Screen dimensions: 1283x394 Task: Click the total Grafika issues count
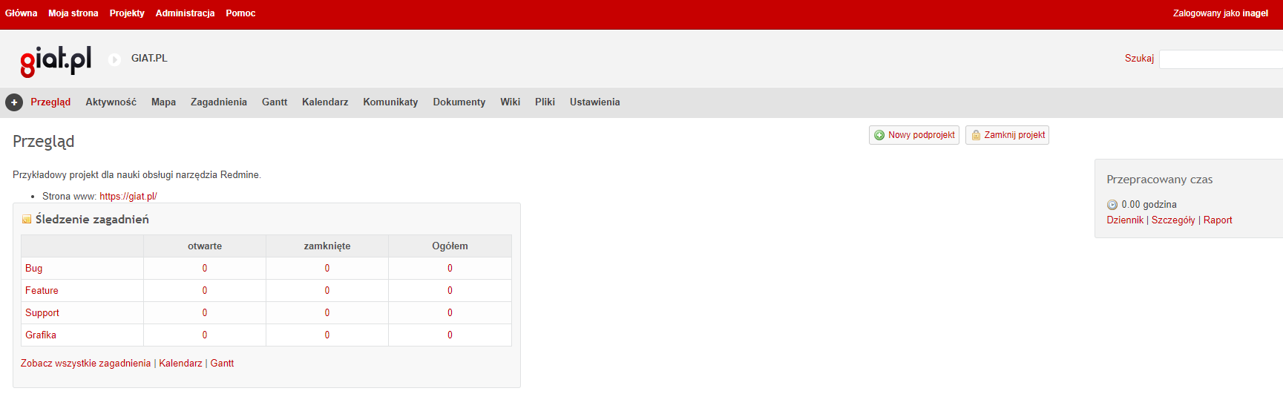[x=450, y=335]
